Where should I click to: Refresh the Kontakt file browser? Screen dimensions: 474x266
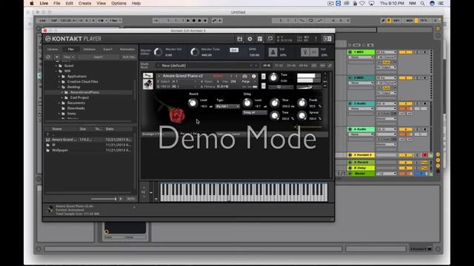coord(48,57)
